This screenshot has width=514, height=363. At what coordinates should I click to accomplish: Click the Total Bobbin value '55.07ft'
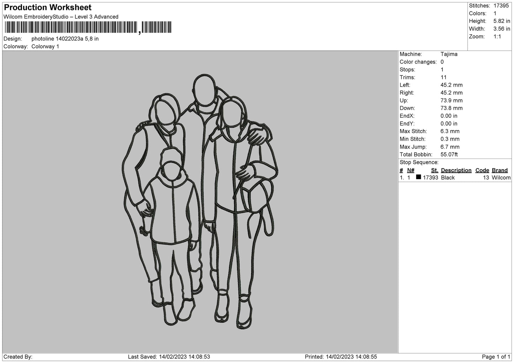point(449,154)
